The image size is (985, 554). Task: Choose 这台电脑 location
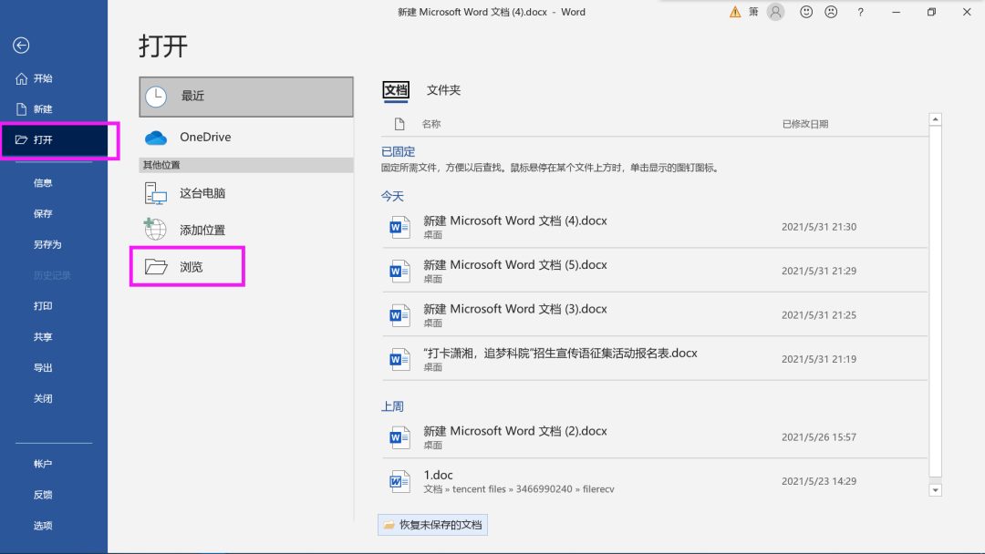tap(202, 193)
